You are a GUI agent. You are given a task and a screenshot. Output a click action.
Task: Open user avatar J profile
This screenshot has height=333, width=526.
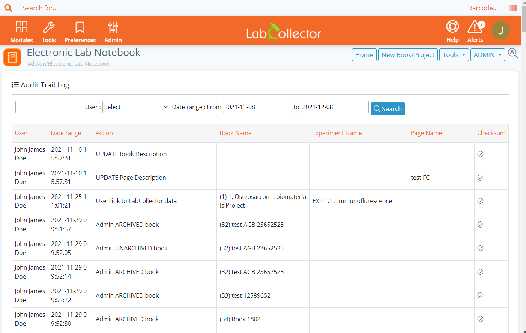(501, 30)
